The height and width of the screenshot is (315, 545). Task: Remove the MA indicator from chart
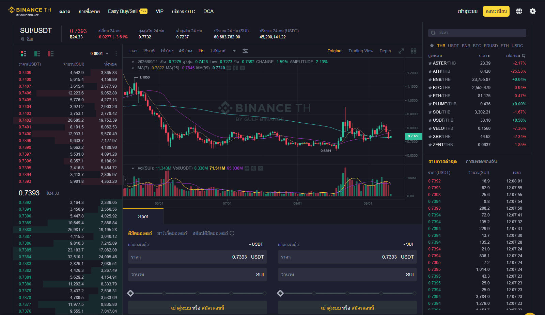tap(243, 68)
